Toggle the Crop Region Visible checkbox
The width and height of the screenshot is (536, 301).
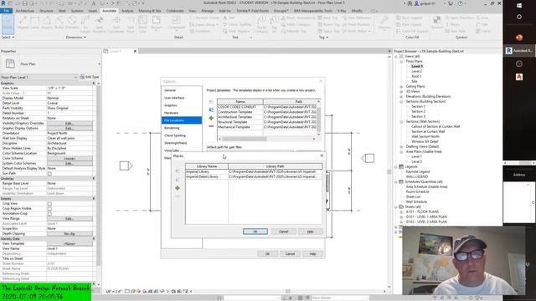point(49,208)
